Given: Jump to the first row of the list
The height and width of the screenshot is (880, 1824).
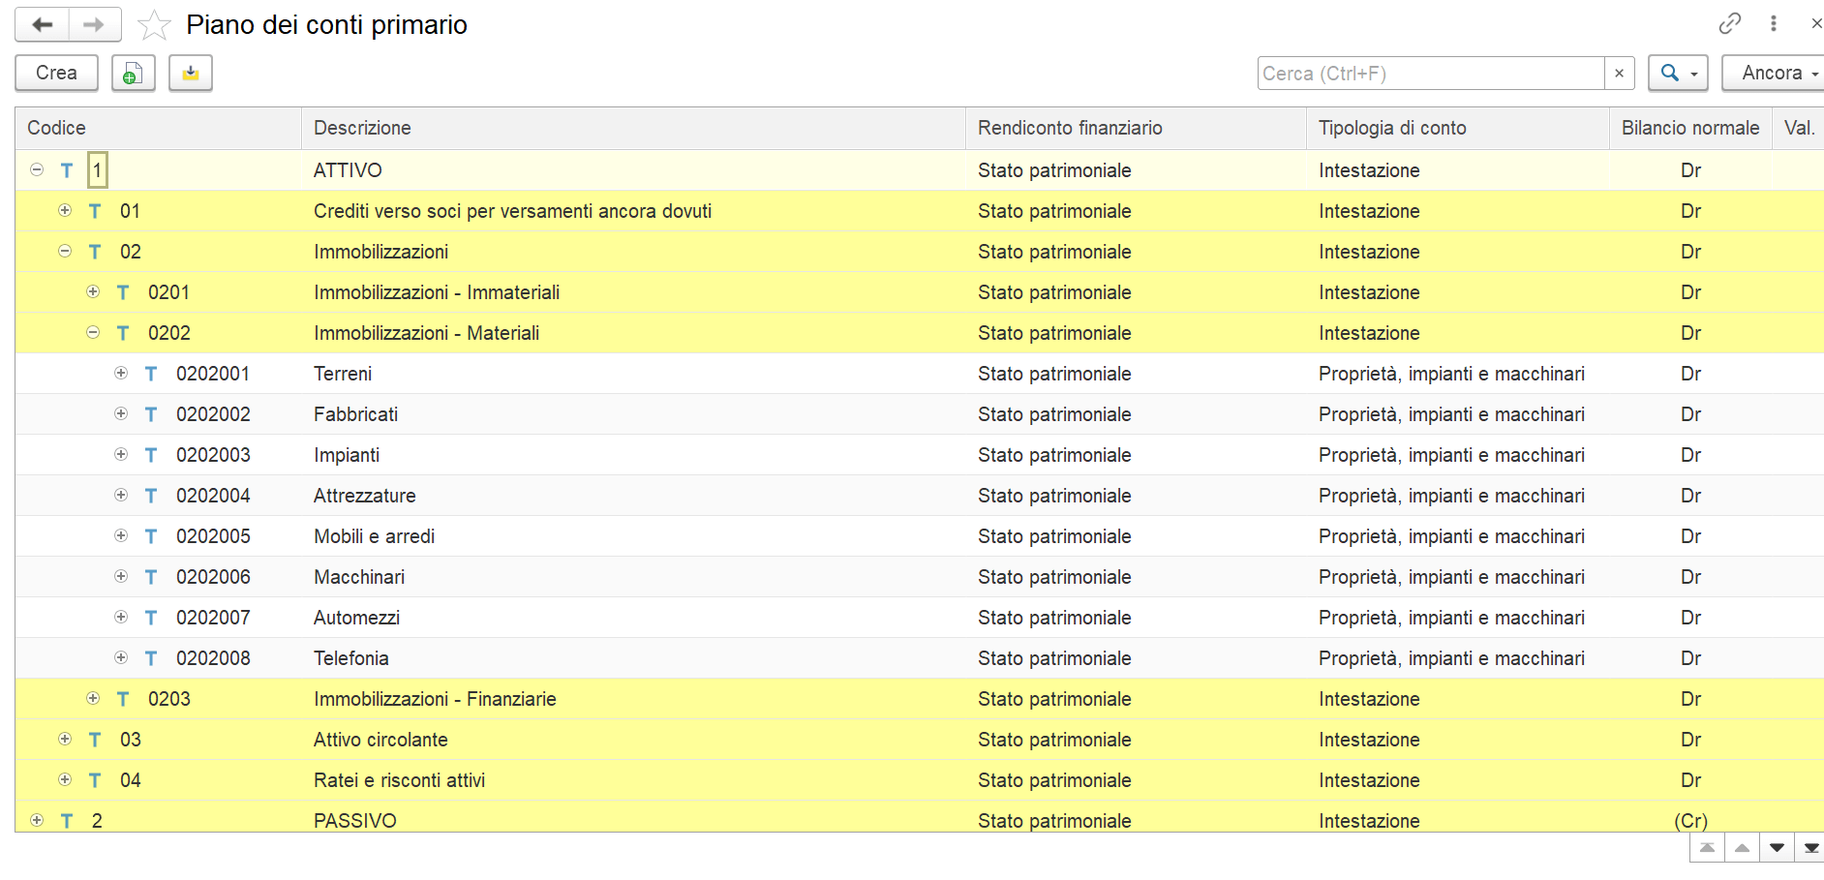Looking at the screenshot, I should (1707, 848).
